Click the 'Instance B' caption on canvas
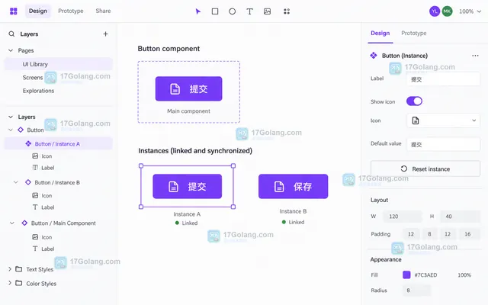Screen dimensions: 488x305 293,211
